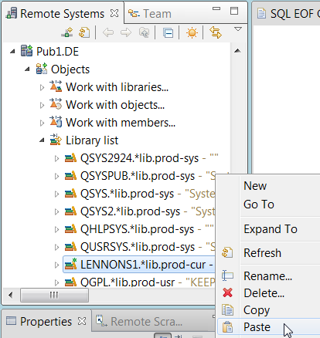320x338 pixels.
Task: Click the sun-shaped toolbar icon
Action: (192, 33)
